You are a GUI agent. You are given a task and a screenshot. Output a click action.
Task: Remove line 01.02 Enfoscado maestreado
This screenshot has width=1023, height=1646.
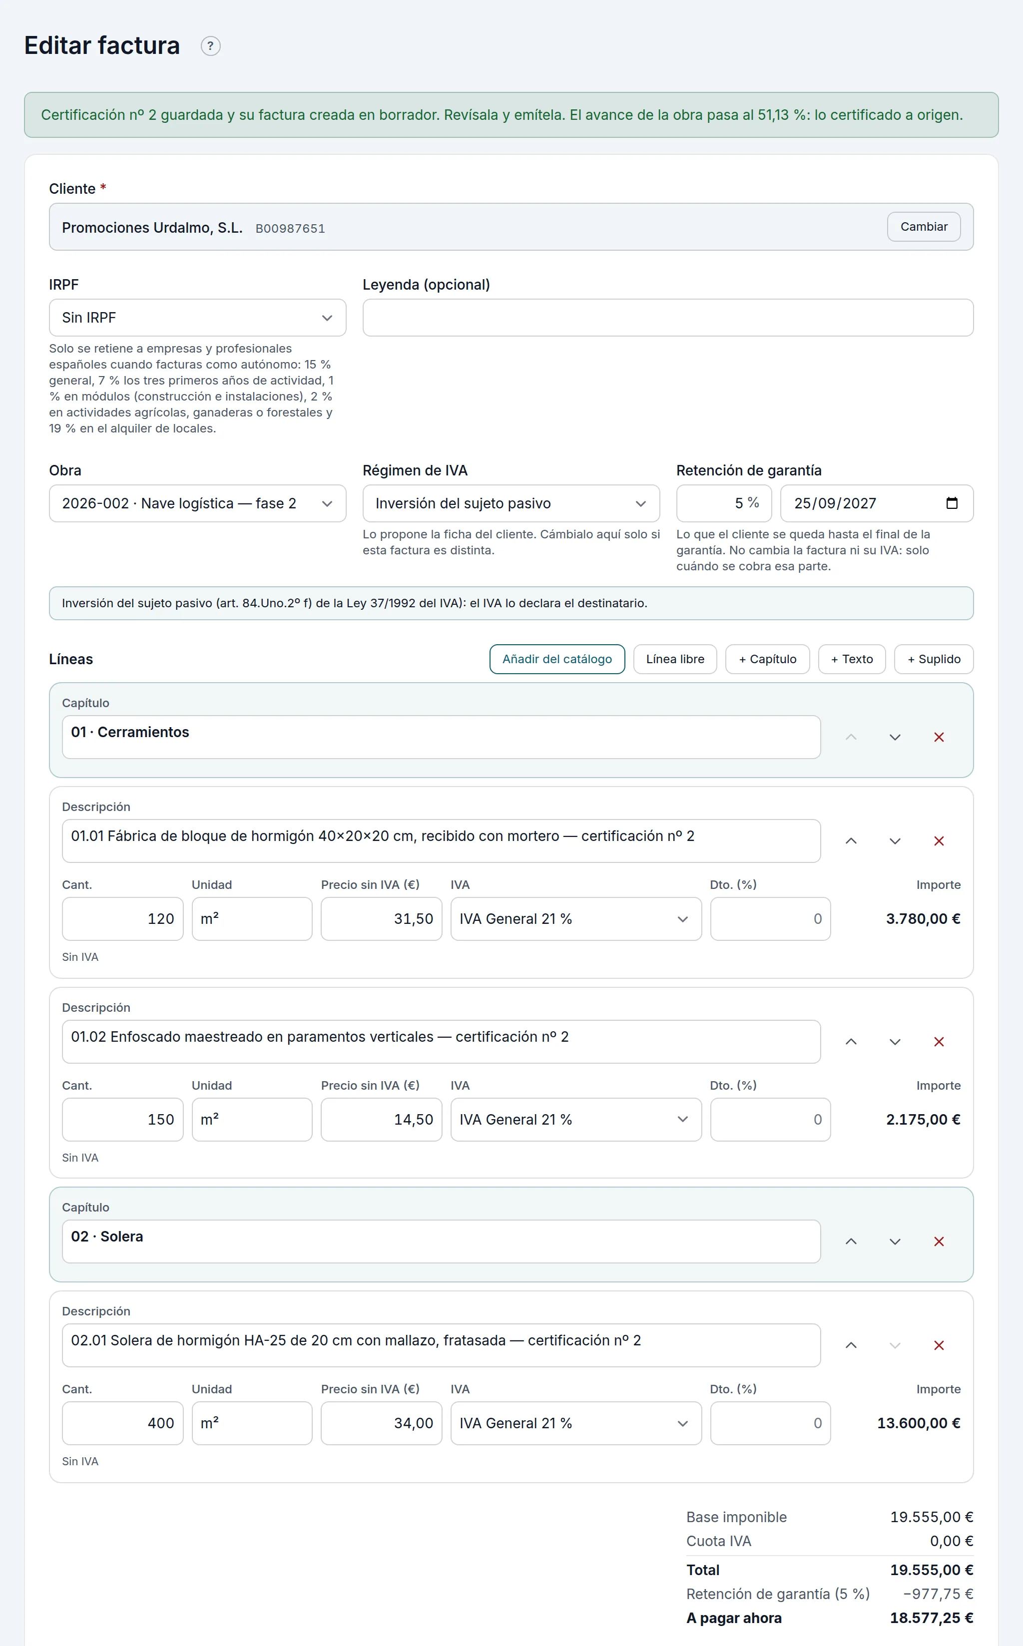tap(939, 1041)
